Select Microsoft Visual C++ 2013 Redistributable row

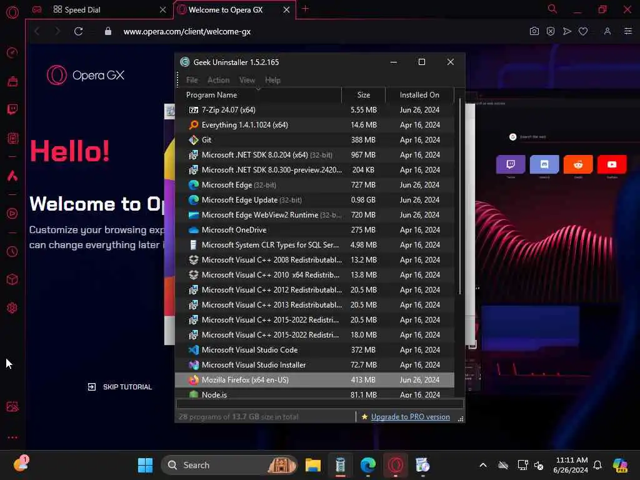[314, 305]
